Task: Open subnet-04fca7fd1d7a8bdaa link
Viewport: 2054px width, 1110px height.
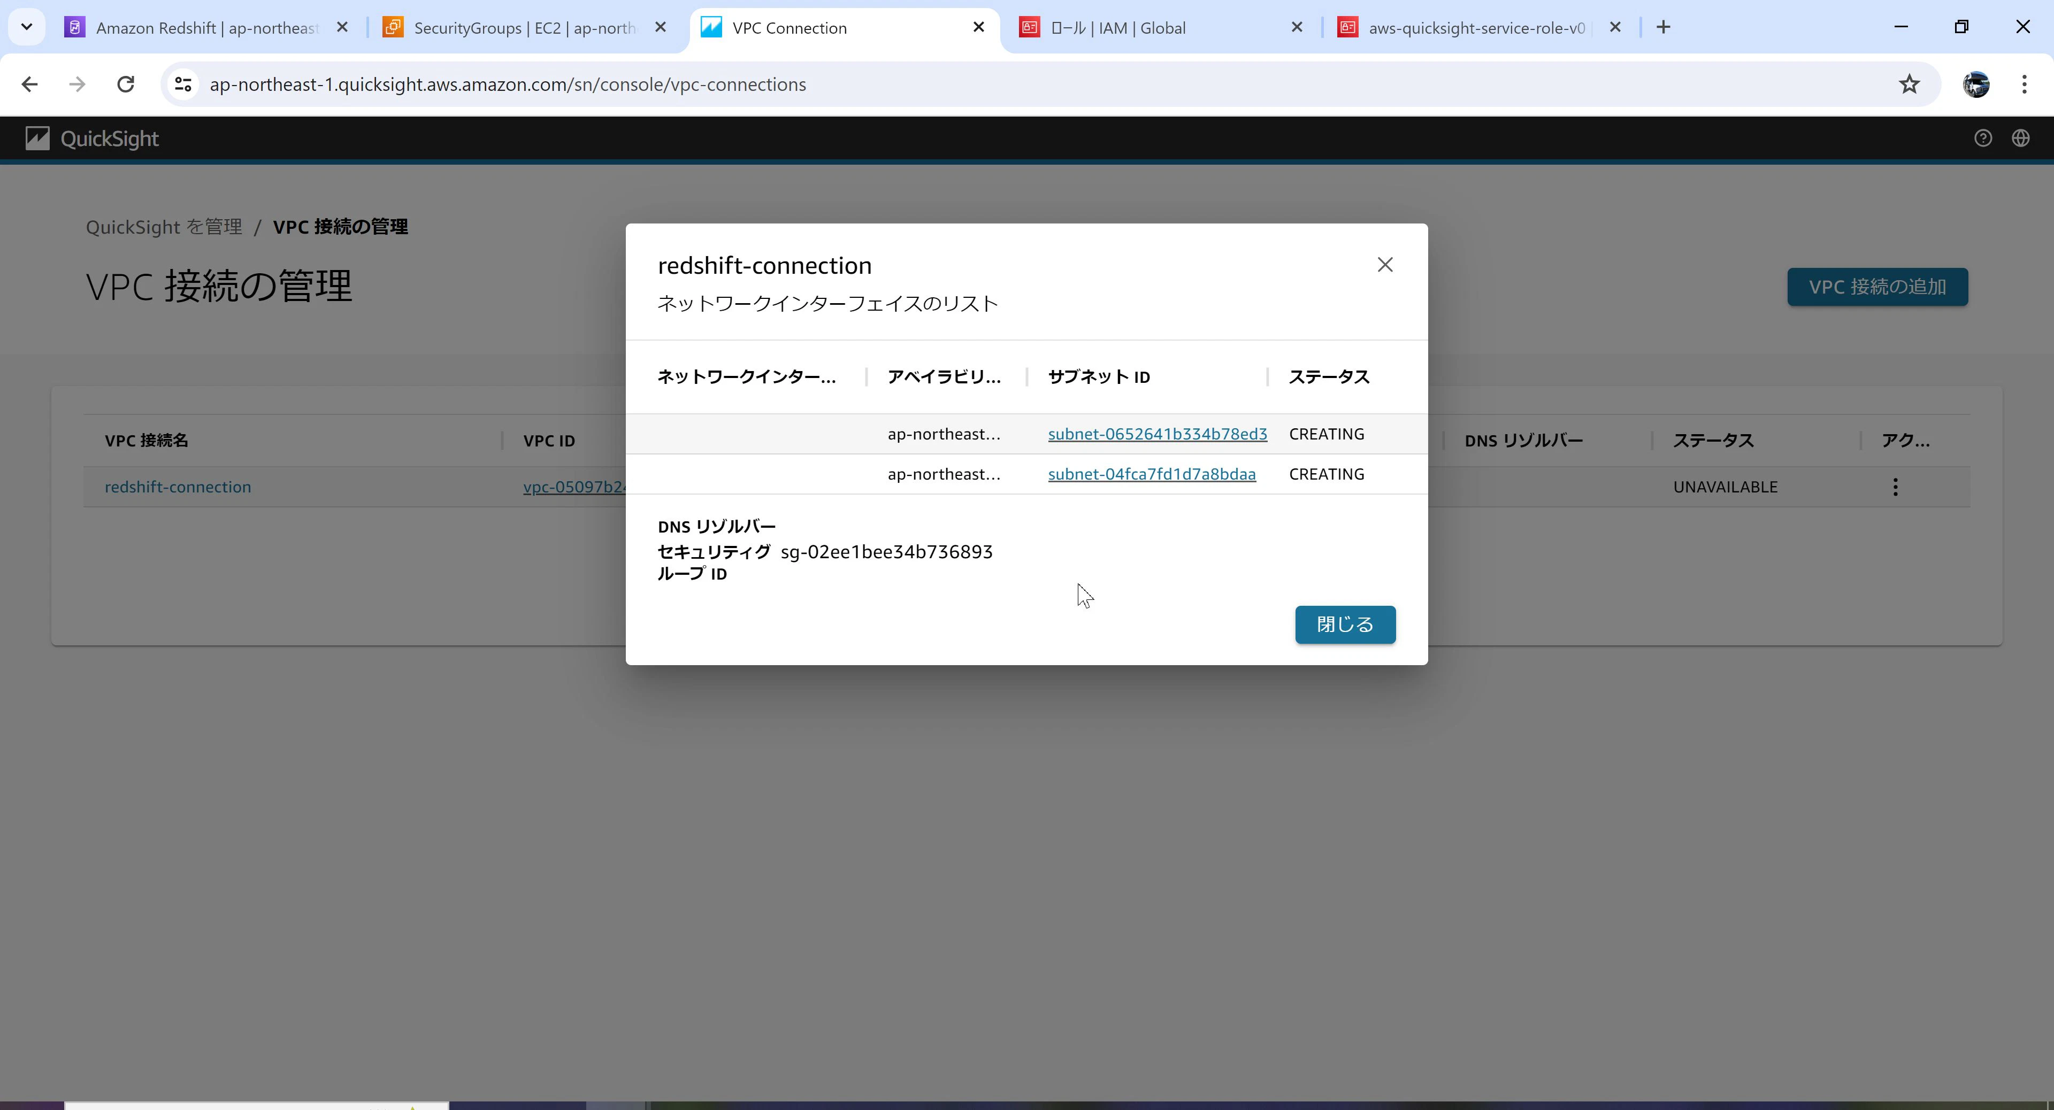Action: click(x=1152, y=474)
